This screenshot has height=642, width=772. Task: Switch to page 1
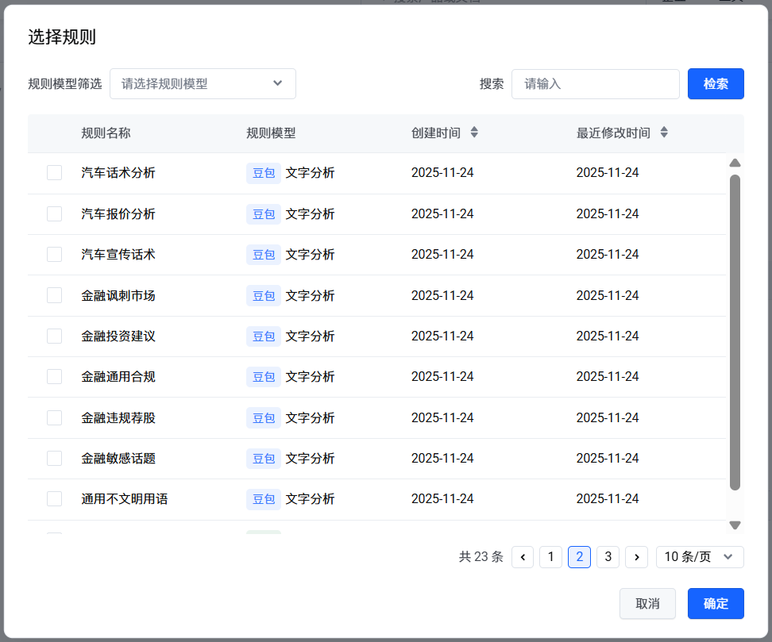(x=550, y=557)
